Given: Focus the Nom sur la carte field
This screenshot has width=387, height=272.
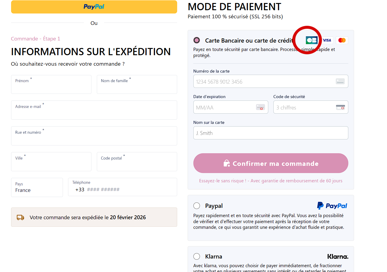Looking at the screenshot, I should point(271,133).
